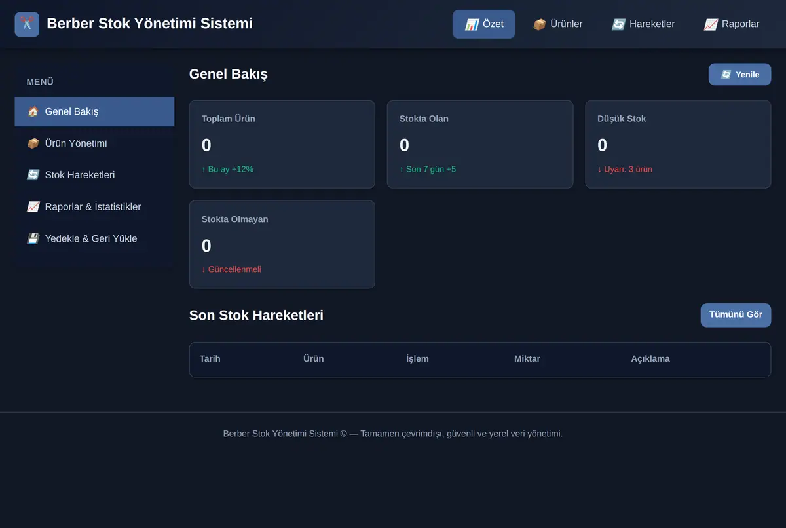The image size is (786, 528).
Task: Click the 'Uyarı: 3 ürün' warning text
Action: click(625, 169)
